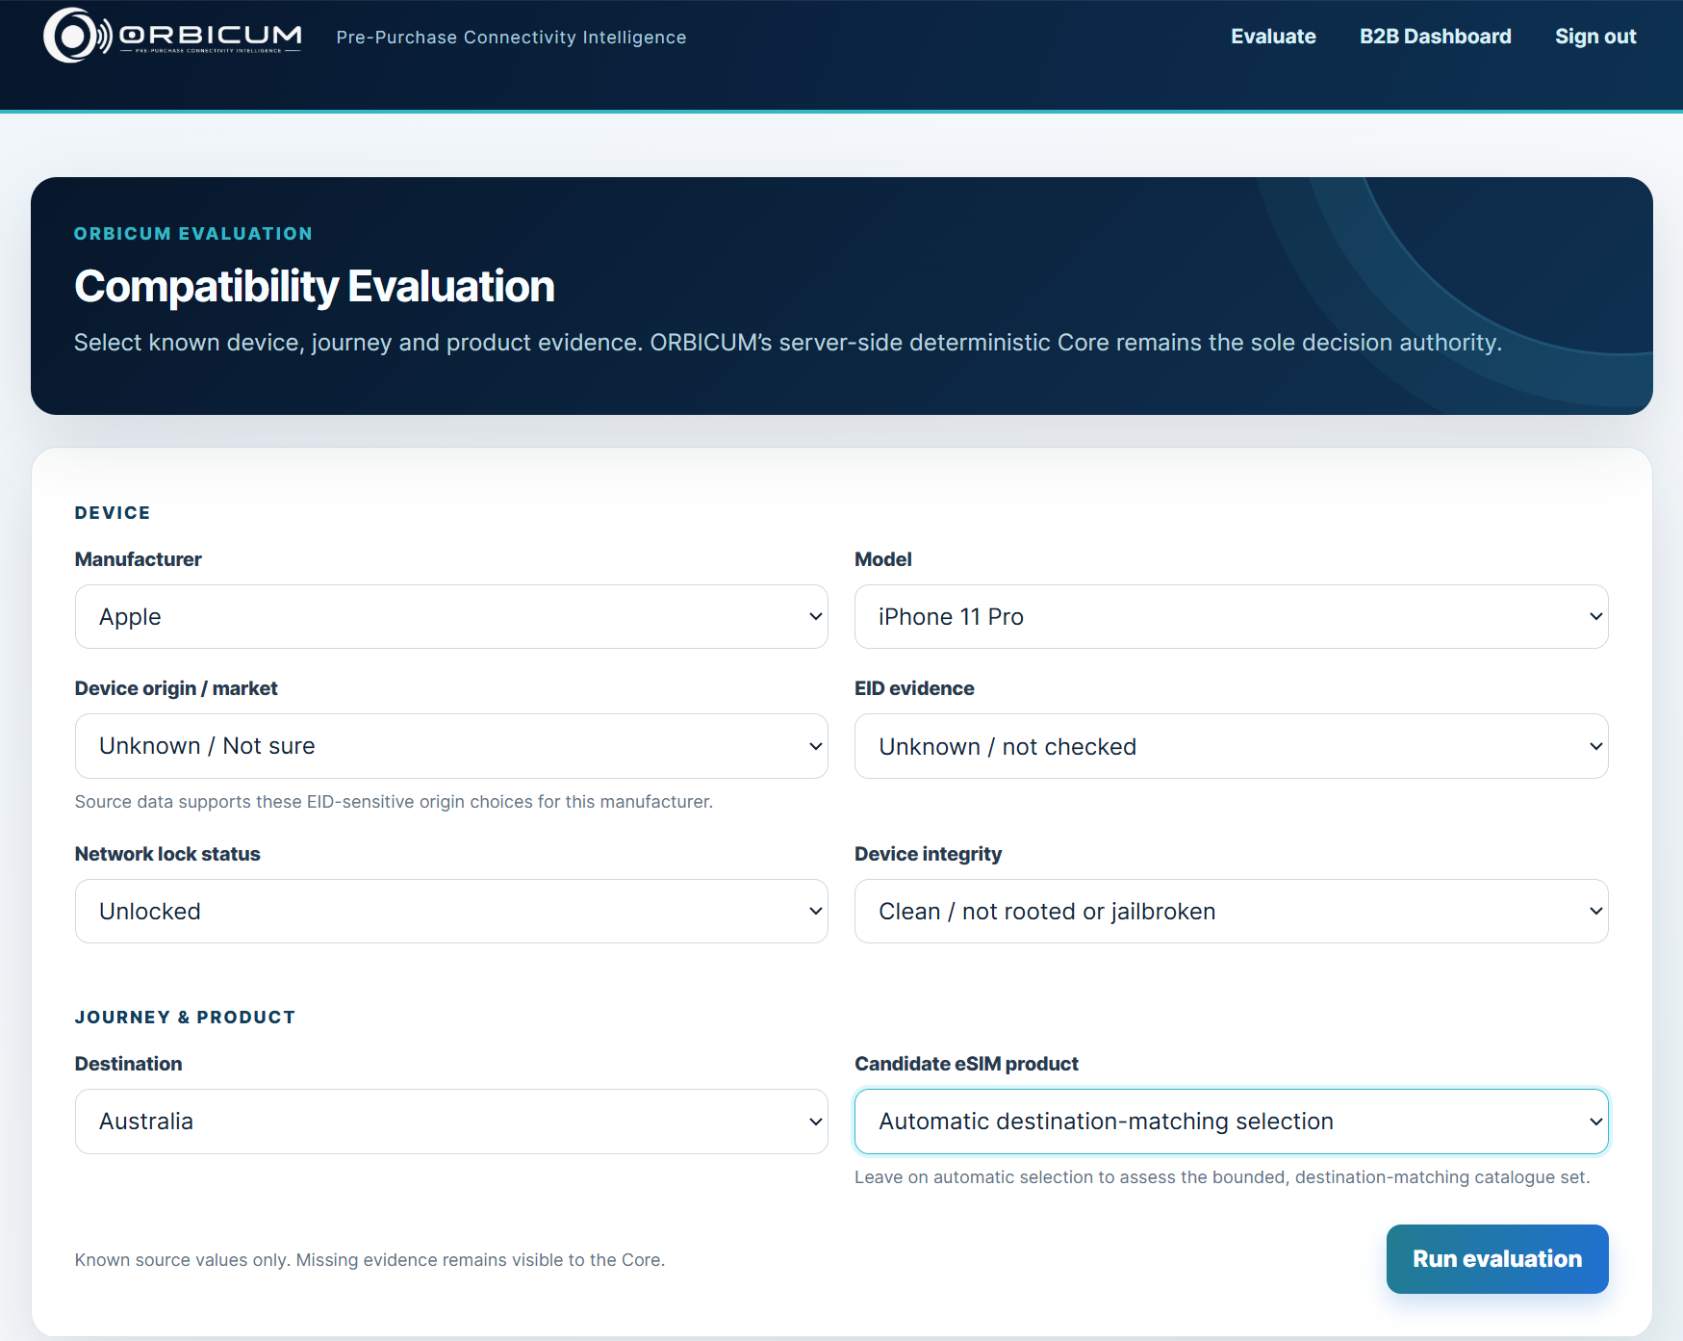Open the Model dropdown showing iPhone 11 Pro
1683x1341 pixels.
tap(1231, 617)
